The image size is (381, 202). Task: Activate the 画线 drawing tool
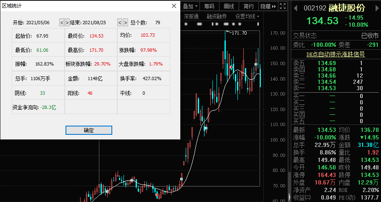(x=229, y=6)
